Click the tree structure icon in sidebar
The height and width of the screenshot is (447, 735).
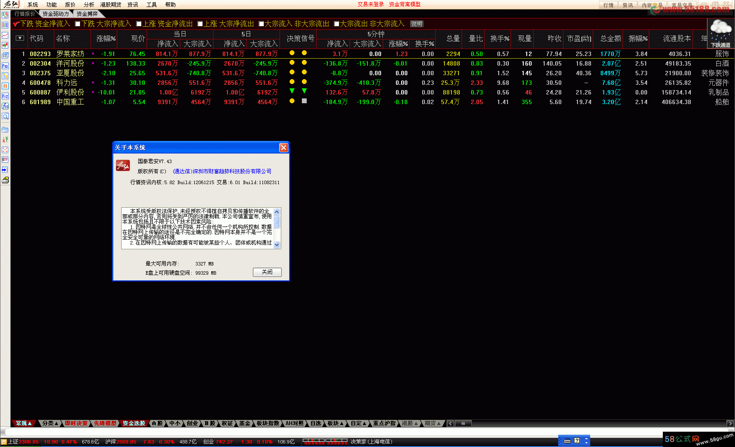[5, 76]
